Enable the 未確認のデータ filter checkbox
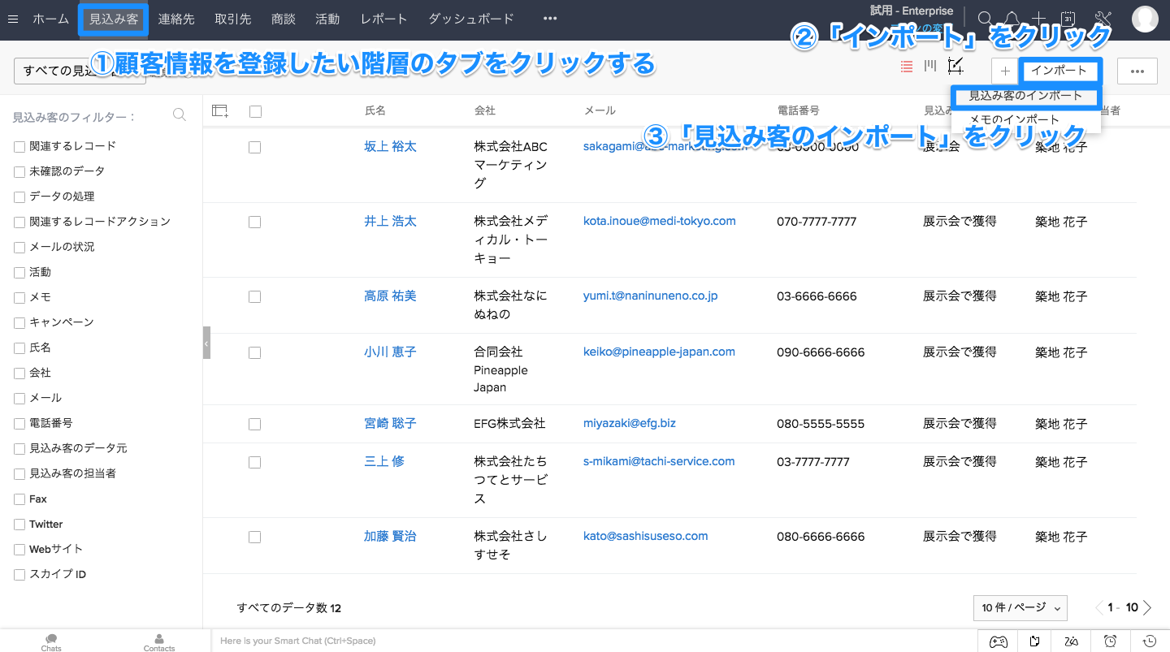Image resolution: width=1170 pixels, height=652 pixels. point(19,172)
